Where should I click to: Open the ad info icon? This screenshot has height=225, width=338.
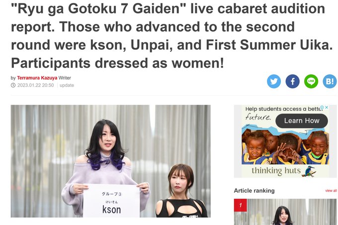tap(322, 108)
